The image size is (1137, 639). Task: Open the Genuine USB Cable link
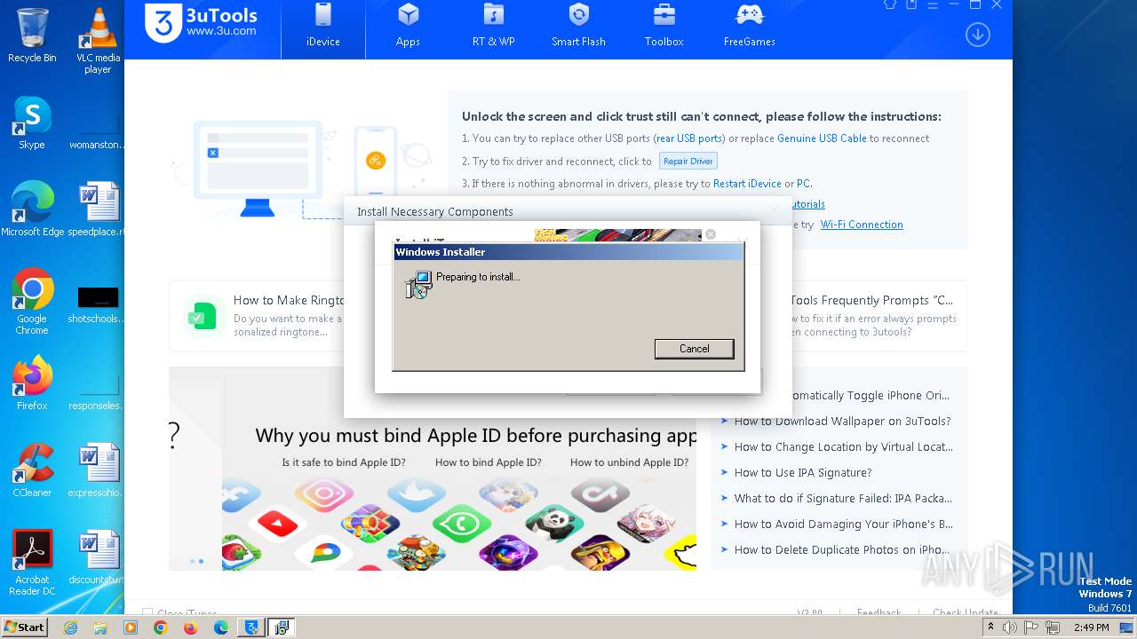[x=822, y=138]
